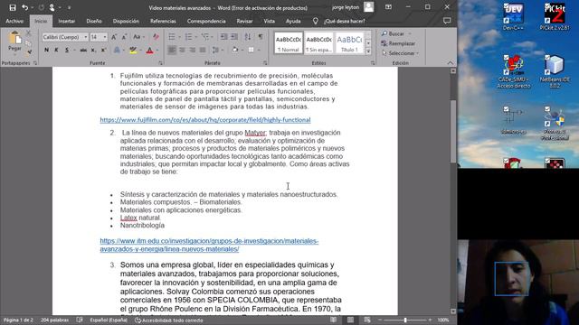The height and width of the screenshot is (325, 579).
Task: Insert a numbered list
Action: tap(188, 37)
